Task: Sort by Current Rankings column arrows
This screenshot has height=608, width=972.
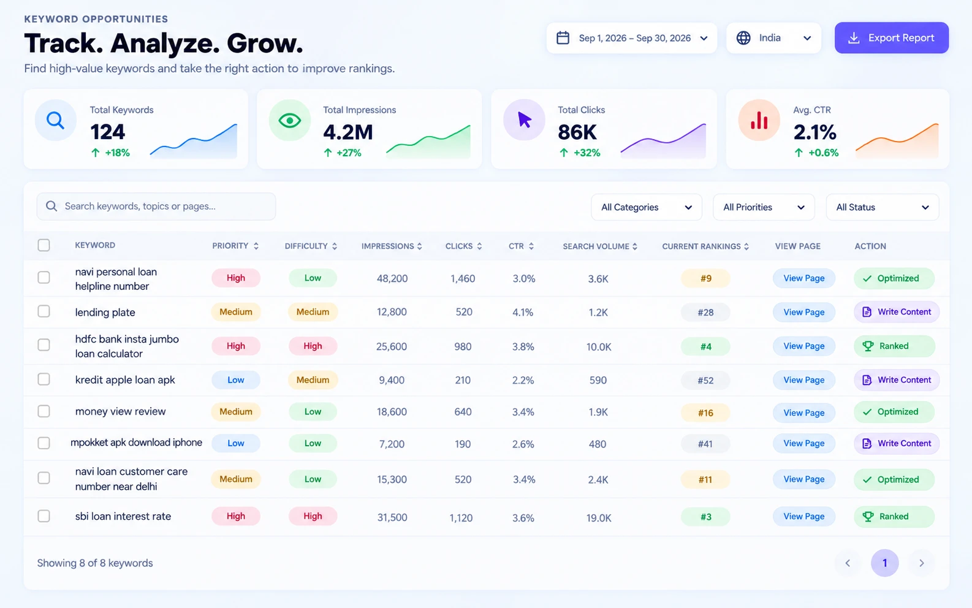Action: [746, 246]
